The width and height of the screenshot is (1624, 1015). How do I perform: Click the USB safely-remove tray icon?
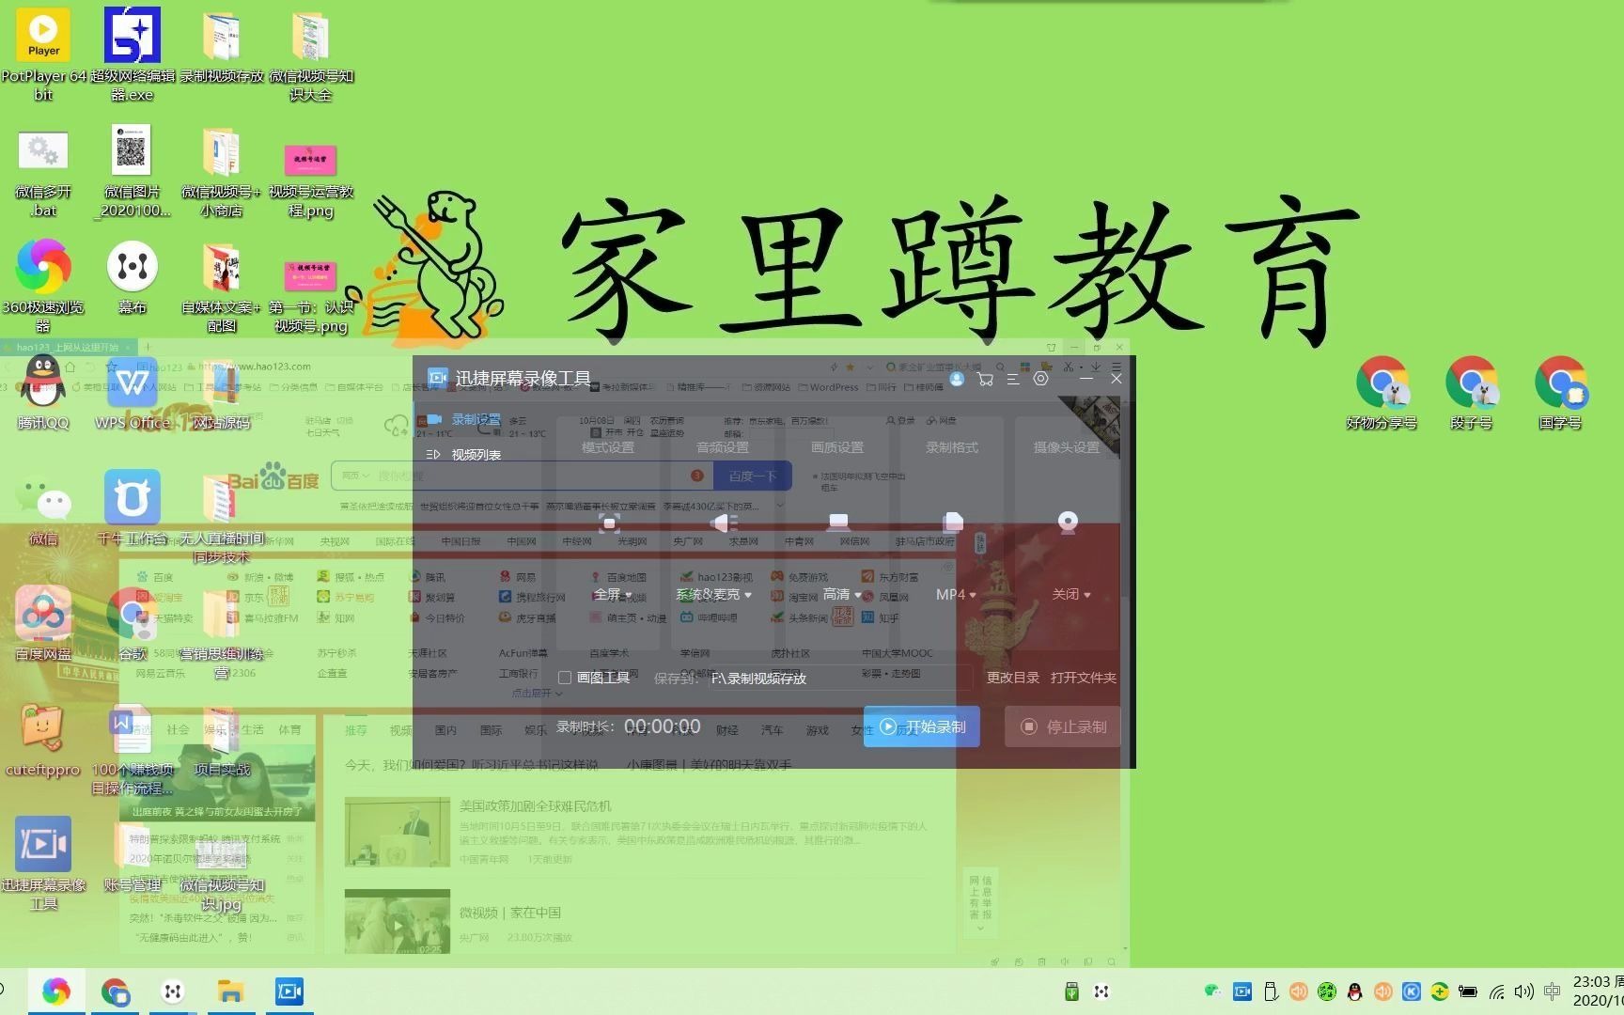tap(1270, 992)
